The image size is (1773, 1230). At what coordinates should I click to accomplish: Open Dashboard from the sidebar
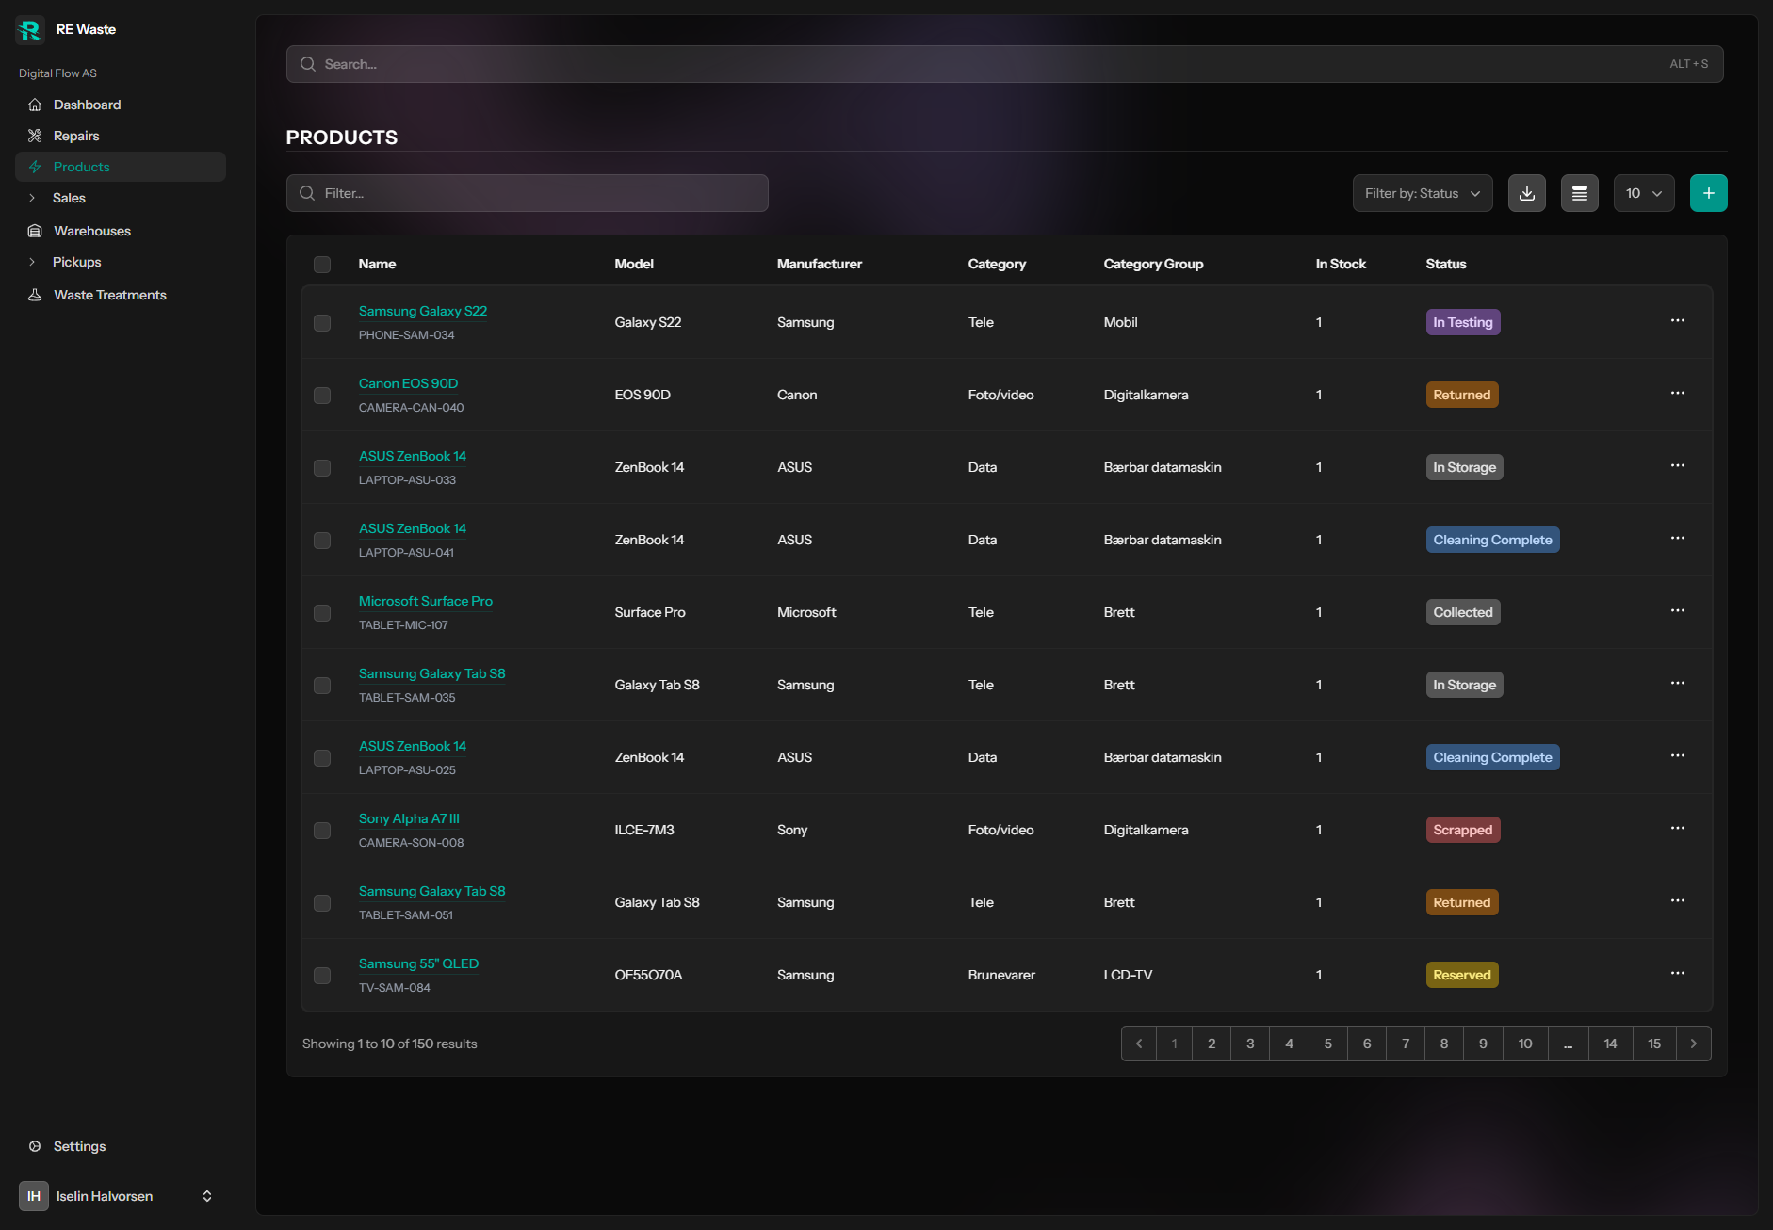point(121,105)
